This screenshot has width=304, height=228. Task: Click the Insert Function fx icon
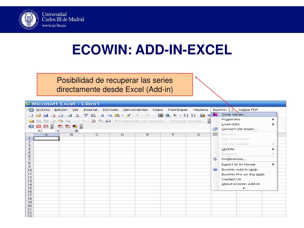click(77, 131)
